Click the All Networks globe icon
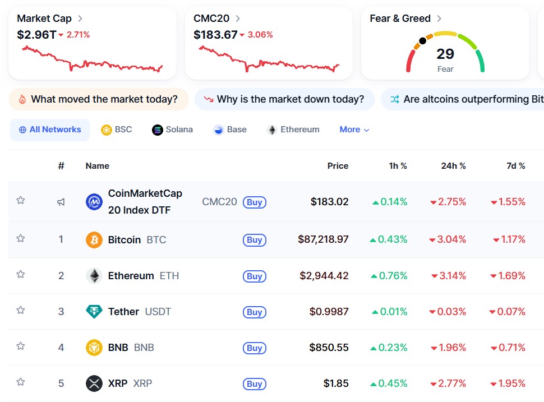This screenshot has height=402, width=544. (x=21, y=130)
